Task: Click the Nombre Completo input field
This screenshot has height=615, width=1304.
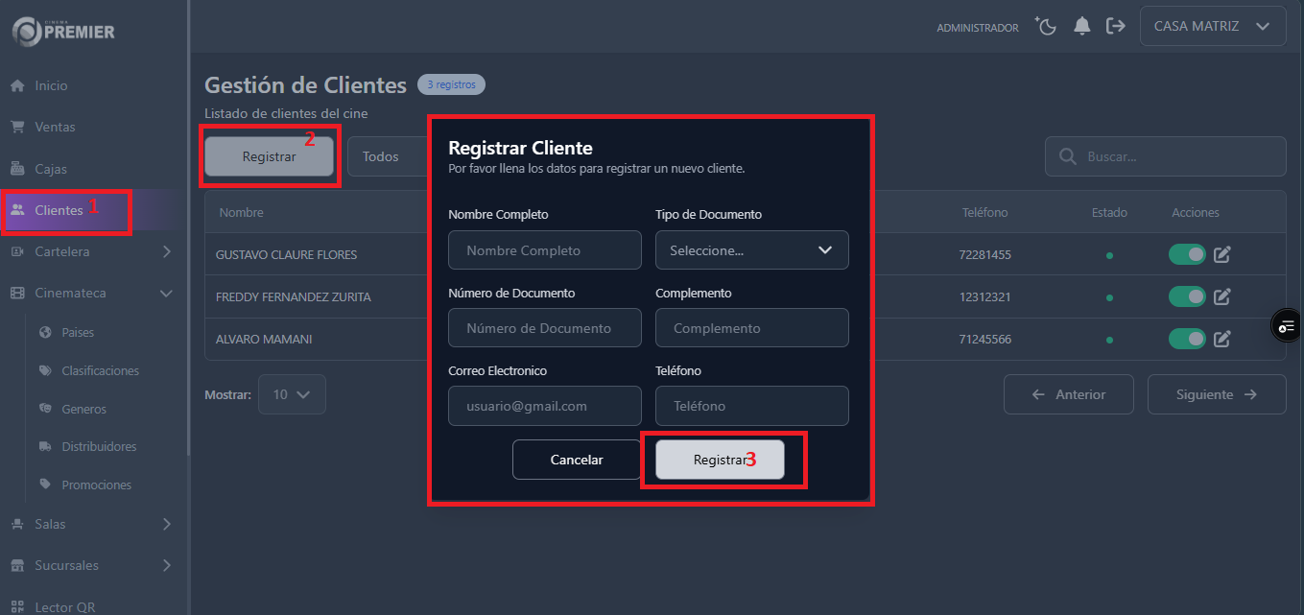Action: tap(544, 250)
